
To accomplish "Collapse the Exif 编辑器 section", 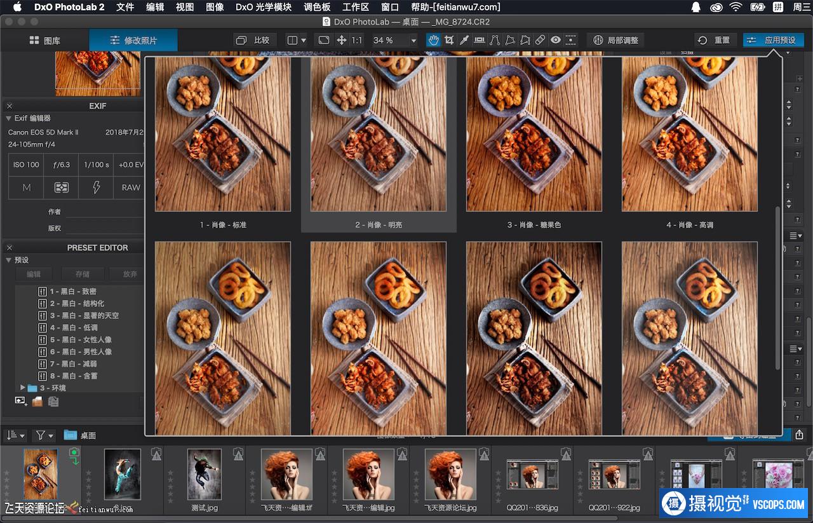I will [9, 118].
